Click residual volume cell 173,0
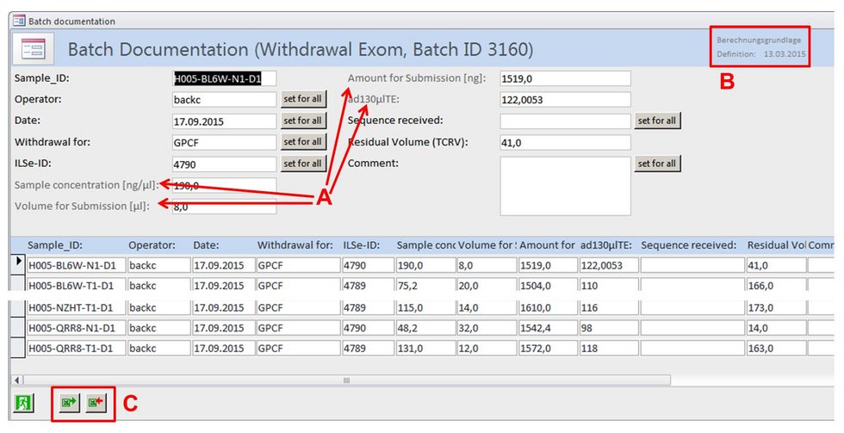This screenshot has height=433, width=844. point(776,307)
